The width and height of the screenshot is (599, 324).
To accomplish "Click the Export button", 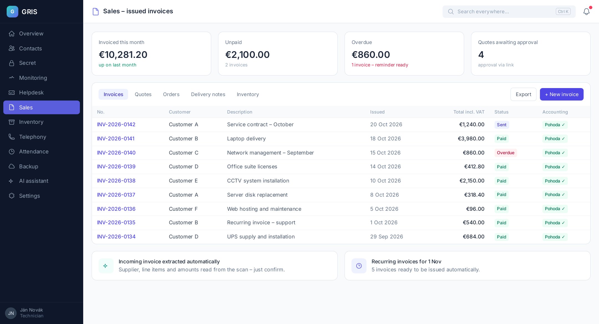I will [x=523, y=94].
